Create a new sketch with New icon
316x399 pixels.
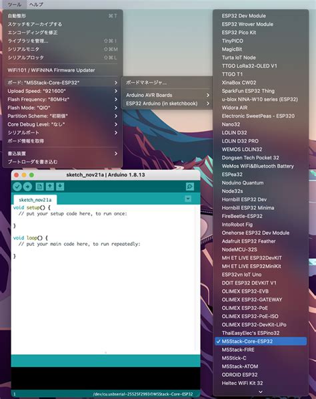39,186
